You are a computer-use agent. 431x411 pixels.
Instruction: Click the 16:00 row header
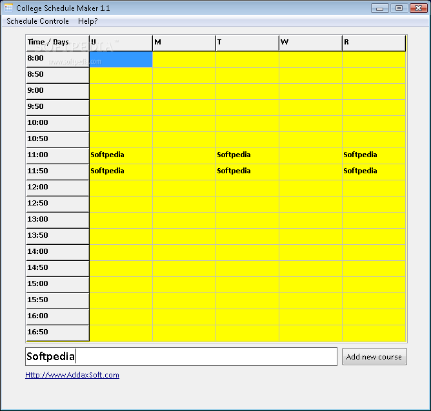(x=57, y=317)
